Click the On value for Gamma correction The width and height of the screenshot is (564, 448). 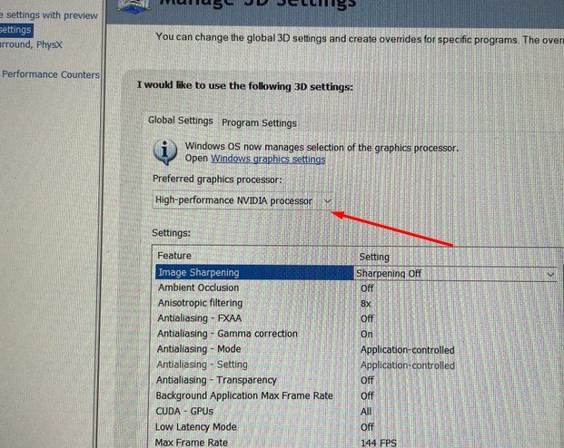click(367, 335)
